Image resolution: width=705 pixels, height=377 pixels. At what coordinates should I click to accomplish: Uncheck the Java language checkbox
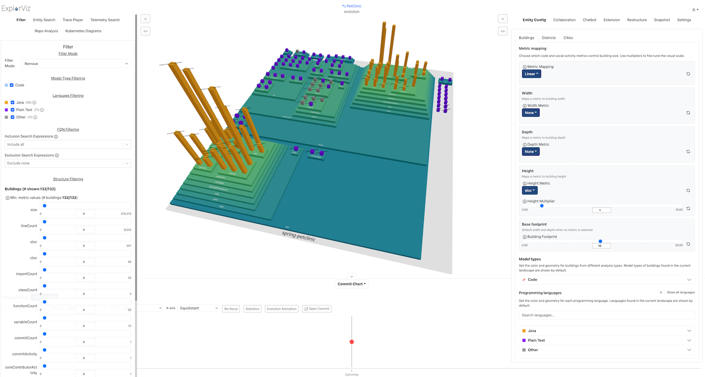13,102
